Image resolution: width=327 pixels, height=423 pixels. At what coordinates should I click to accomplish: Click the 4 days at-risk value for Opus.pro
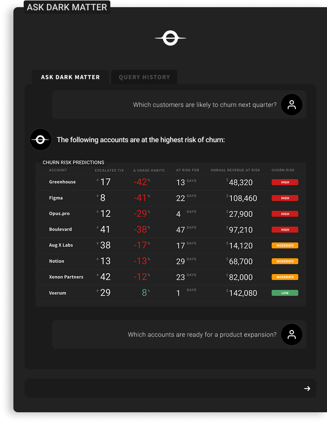click(186, 214)
